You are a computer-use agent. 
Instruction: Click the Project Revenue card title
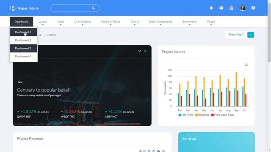(x=30, y=138)
